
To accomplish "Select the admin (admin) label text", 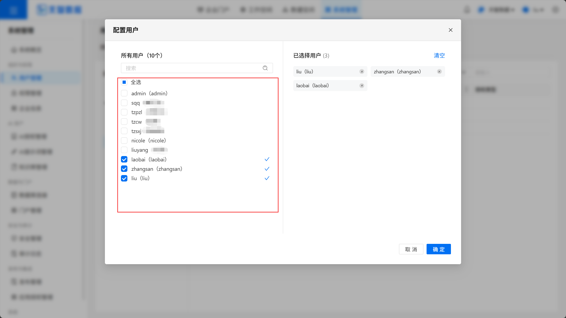I will 149,93.
